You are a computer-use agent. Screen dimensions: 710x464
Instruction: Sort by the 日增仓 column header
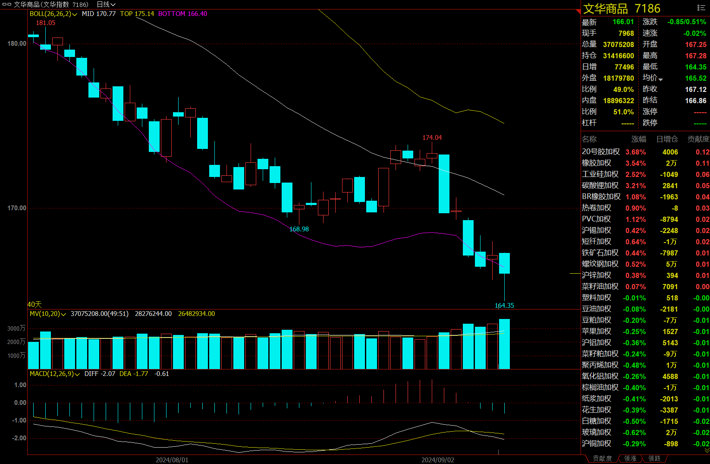pos(667,139)
